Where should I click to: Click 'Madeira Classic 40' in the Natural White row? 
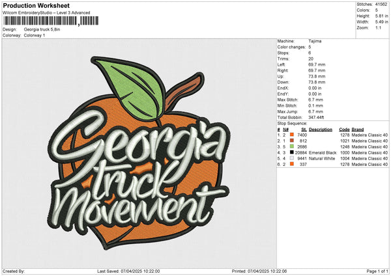point(369,158)
